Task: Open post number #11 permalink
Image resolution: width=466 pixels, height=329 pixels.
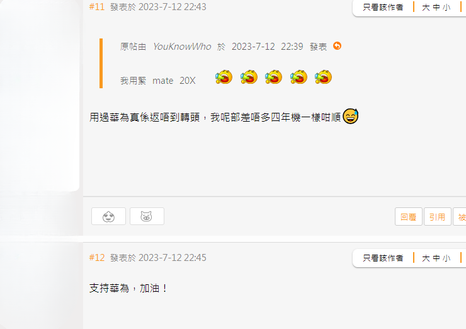Action: 97,7
